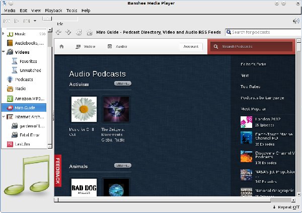The width and height of the screenshot is (302, 213).
Task: Open the blue globe podcast thumbnail under Animals
Action: tap(116, 187)
